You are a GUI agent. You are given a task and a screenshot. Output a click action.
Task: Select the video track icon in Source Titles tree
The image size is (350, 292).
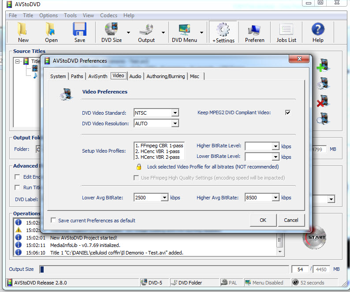pos(35,68)
